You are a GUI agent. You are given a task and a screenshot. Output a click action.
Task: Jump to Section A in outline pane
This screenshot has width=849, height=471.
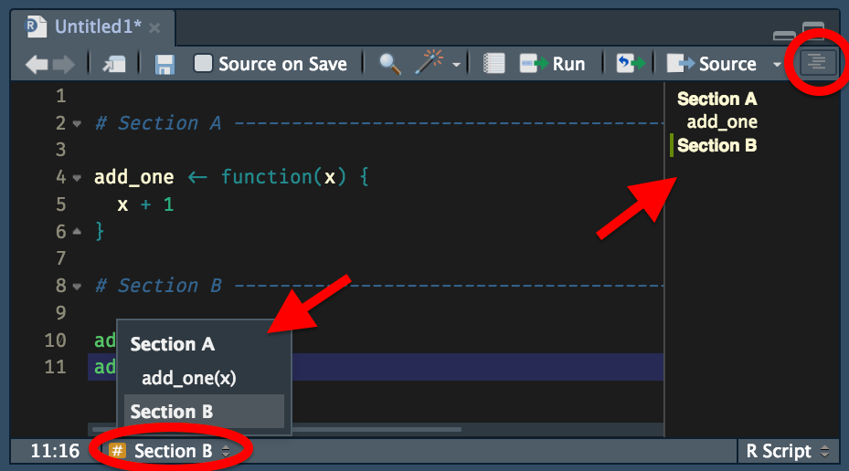[716, 99]
